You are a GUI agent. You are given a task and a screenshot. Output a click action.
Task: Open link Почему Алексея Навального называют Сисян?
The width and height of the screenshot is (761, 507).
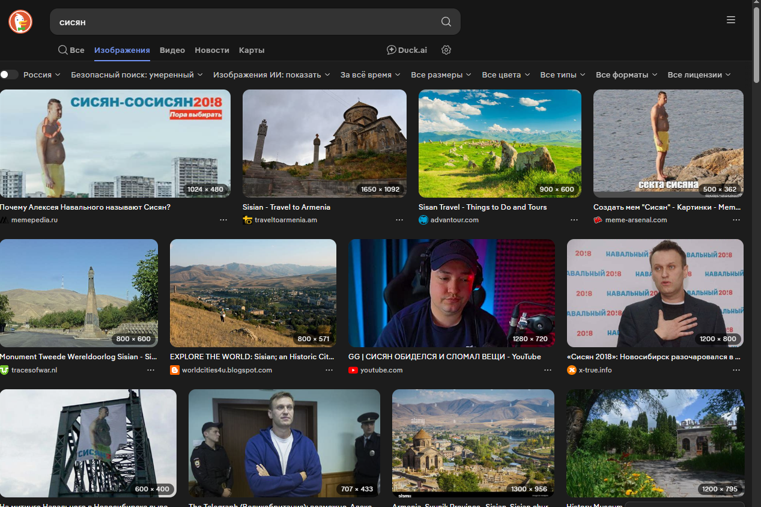coord(85,207)
